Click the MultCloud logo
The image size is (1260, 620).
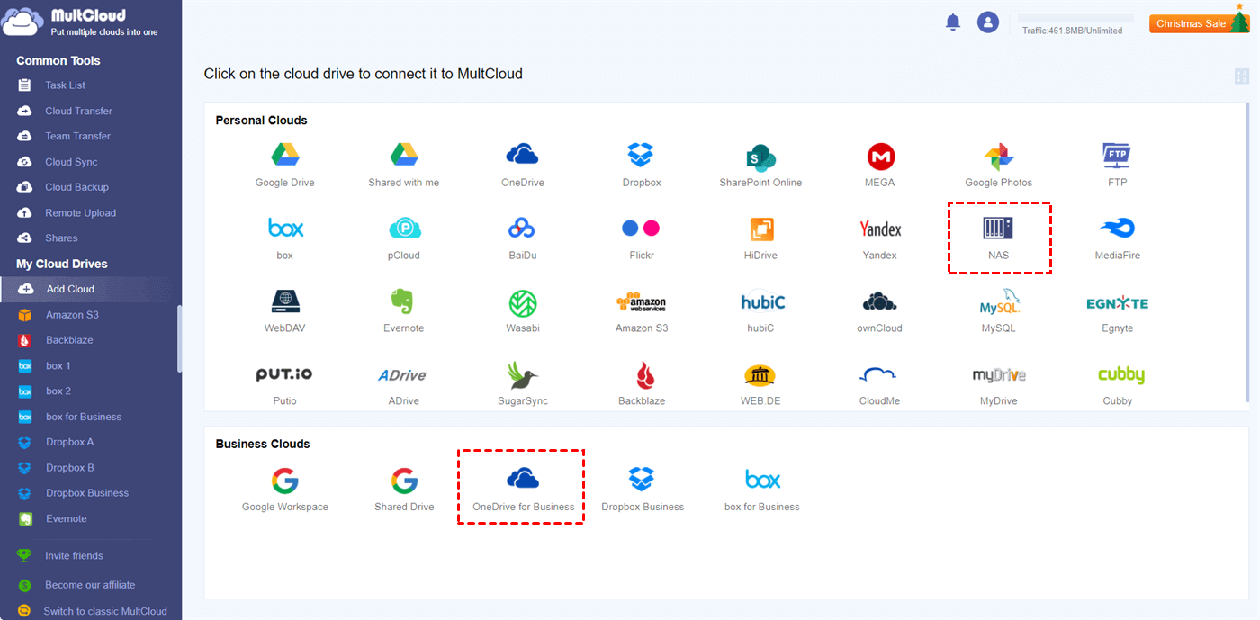(x=81, y=22)
